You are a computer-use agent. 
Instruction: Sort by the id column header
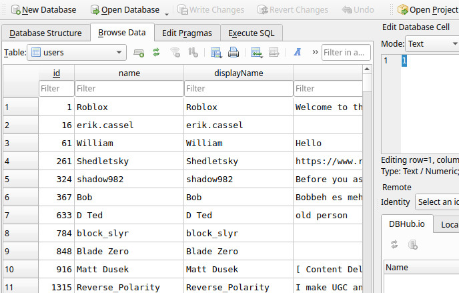57,73
